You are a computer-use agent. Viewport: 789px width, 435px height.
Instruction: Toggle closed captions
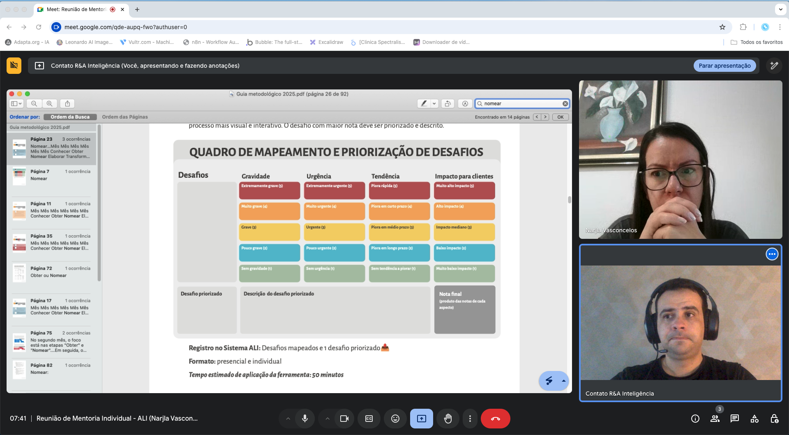tap(369, 419)
